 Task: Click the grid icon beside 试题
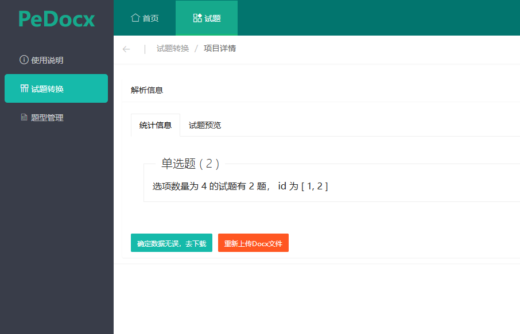point(197,18)
